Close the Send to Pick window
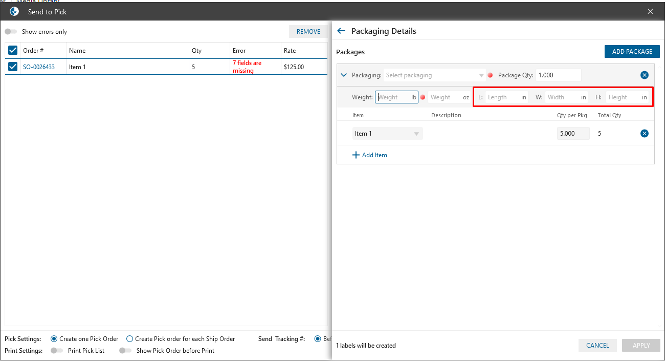666x363 pixels. pyautogui.click(x=651, y=11)
